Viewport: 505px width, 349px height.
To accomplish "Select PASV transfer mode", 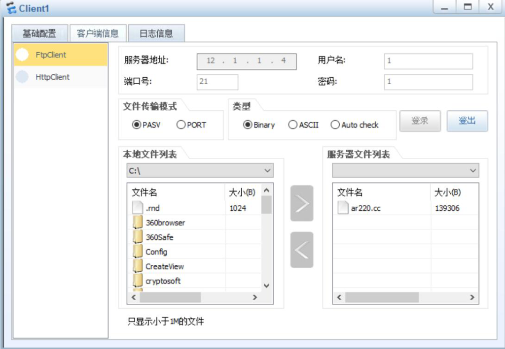I will [x=137, y=125].
